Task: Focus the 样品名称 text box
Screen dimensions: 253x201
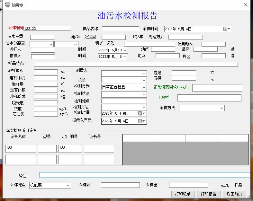Action: click(x=120, y=29)
